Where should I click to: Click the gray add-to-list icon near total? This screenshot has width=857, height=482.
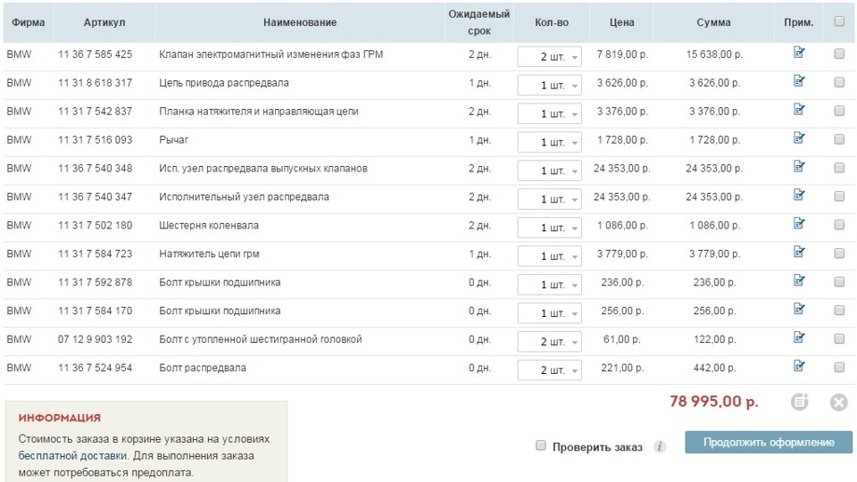pos(800,402)
